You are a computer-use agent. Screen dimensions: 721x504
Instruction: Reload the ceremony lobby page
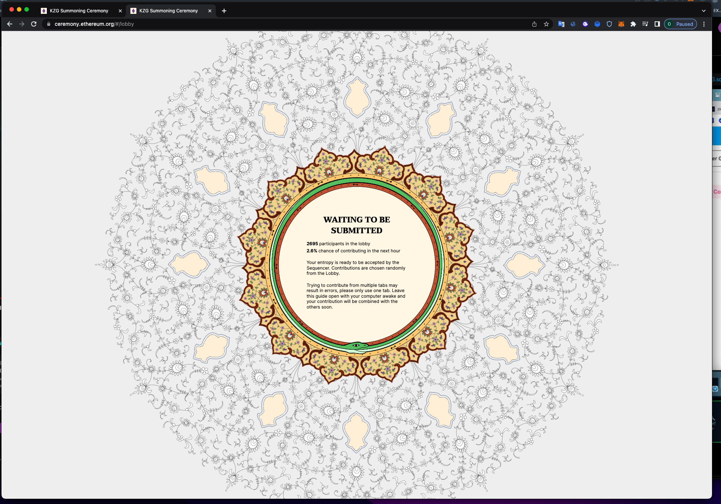point(34,24)
